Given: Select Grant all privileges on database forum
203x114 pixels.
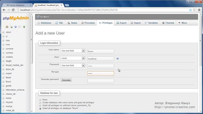Looking at the screenshot, I should [x=40, y=109].
